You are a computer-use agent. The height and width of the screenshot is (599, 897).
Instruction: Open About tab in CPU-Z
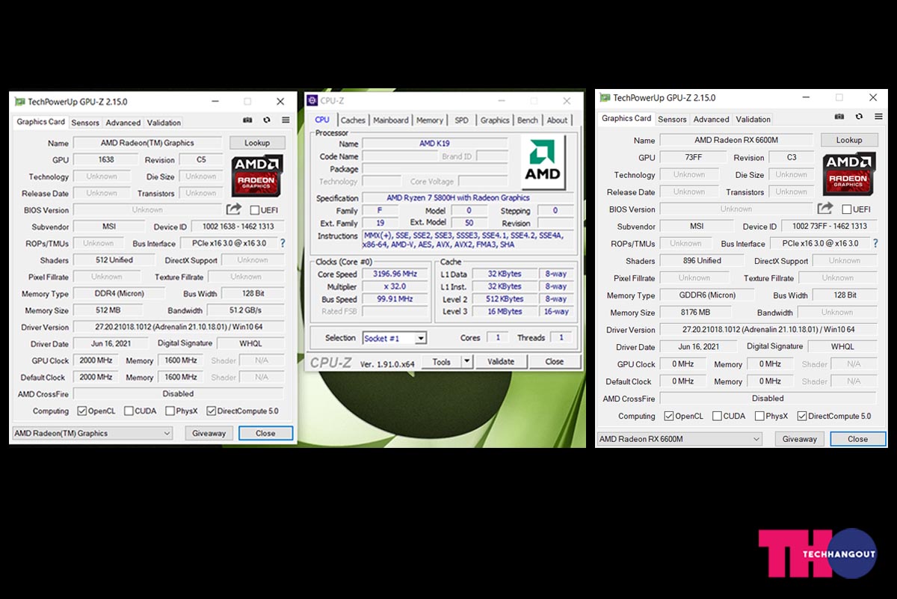[557, 120]
